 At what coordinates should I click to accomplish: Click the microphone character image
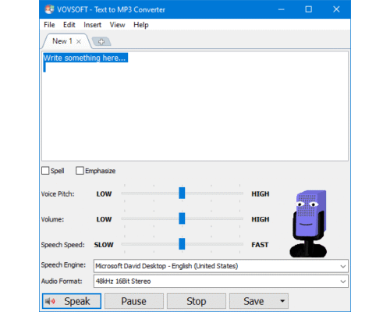click(x=309, y=224)
